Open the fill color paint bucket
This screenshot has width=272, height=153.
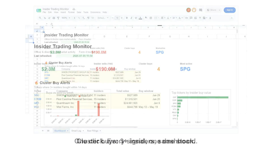point(146,18)
